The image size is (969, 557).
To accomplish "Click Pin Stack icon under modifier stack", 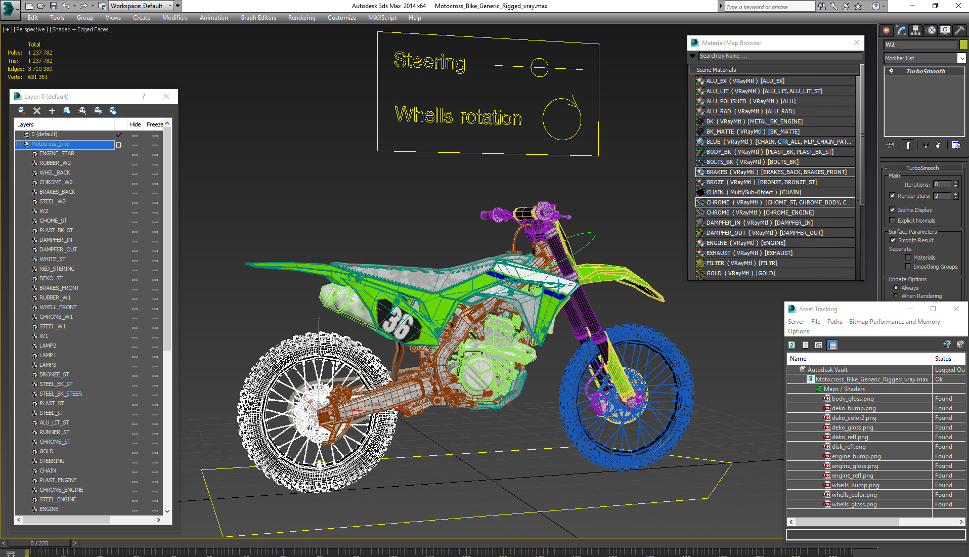I will pyautogui.click(x=891, y=145).
